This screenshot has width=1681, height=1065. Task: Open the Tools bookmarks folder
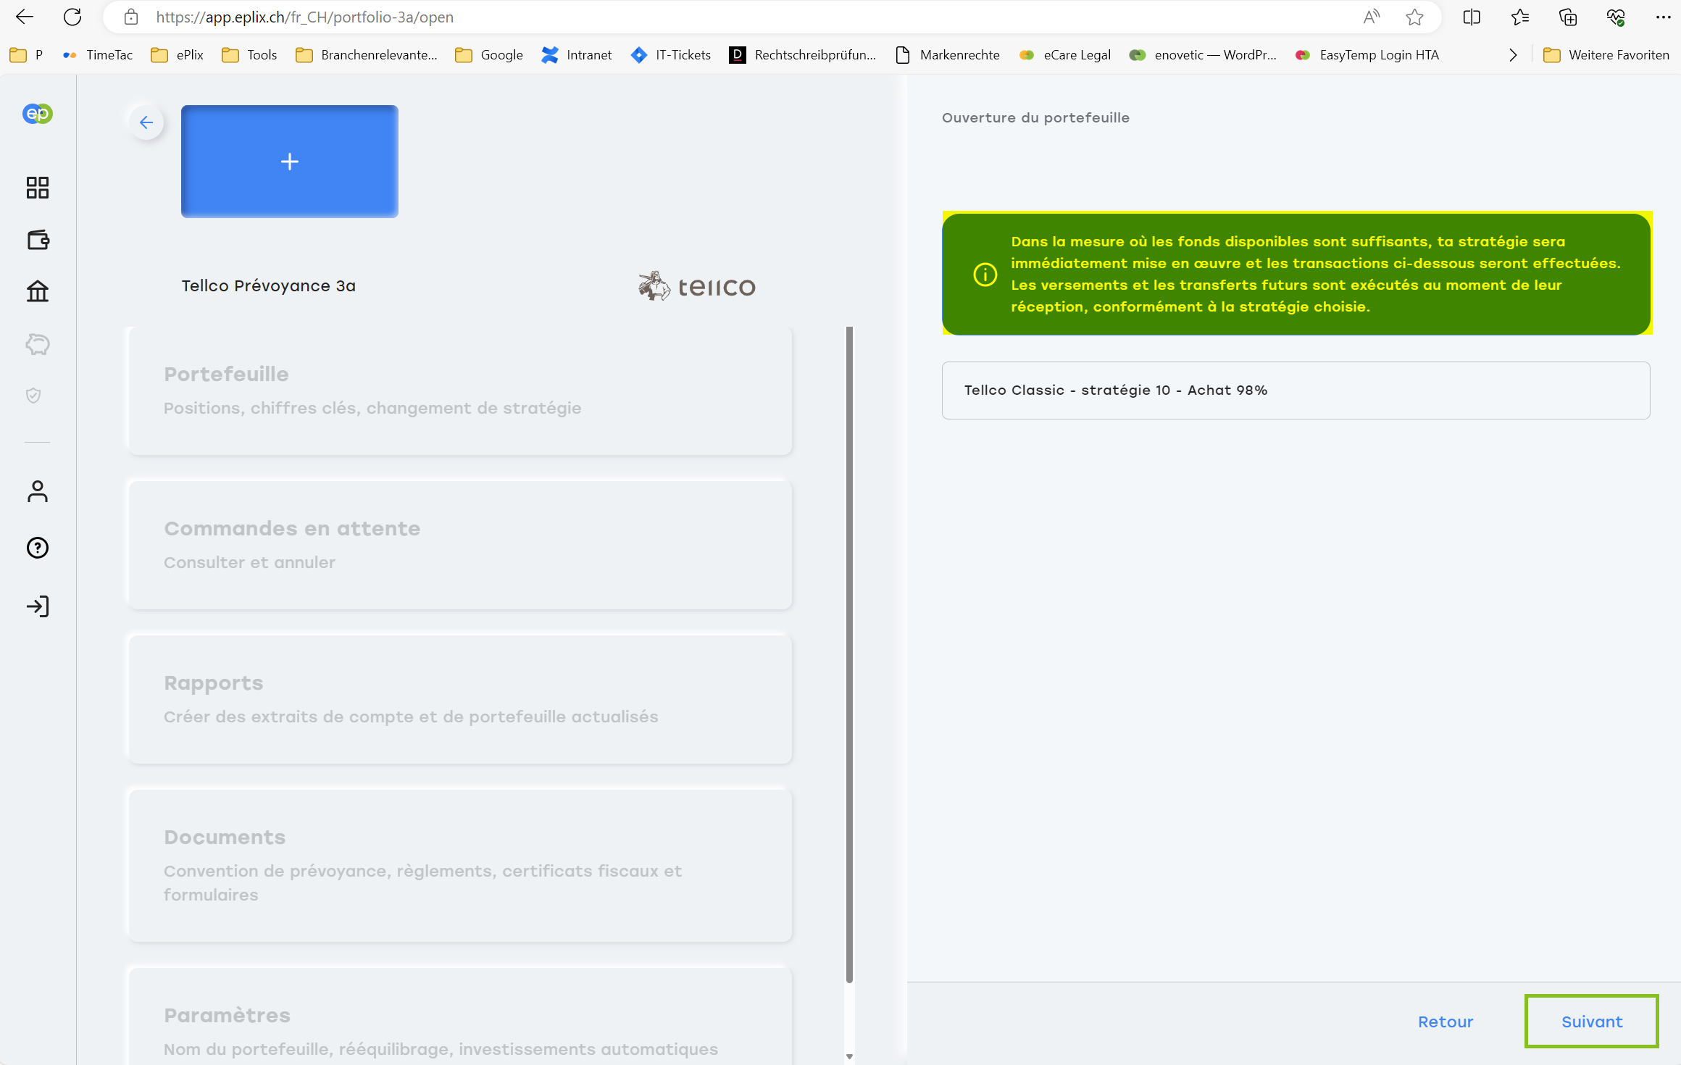(x=249, y=55)
